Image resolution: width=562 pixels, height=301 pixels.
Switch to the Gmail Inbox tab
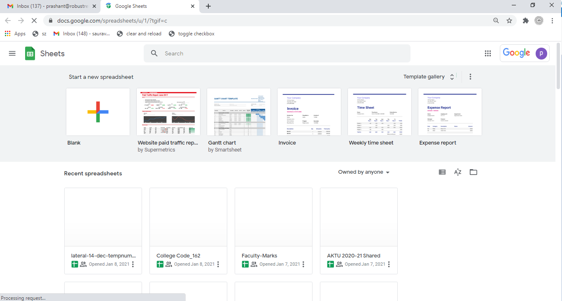pyautogui.click(x=49, y=6)
